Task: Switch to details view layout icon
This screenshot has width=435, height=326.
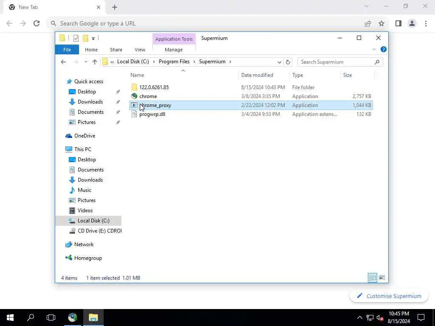Action: tap(372, 278)
